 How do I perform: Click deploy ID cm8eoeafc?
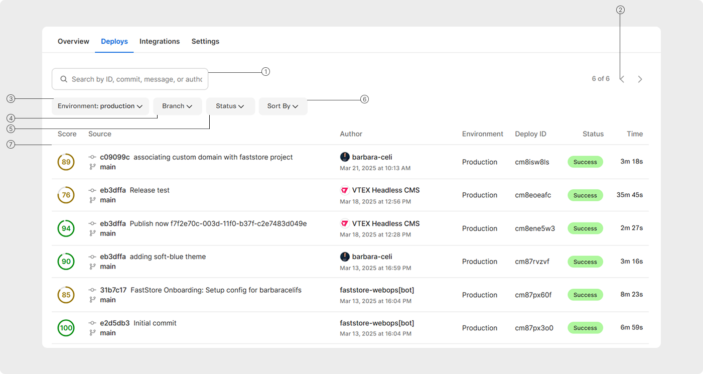click(x=533, y=195)
